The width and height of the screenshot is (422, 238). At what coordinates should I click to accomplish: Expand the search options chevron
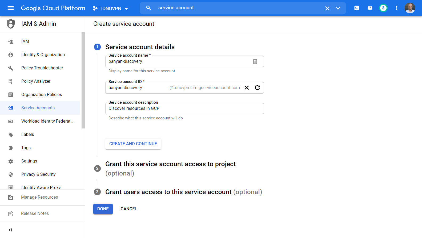[x=338, y=8]
